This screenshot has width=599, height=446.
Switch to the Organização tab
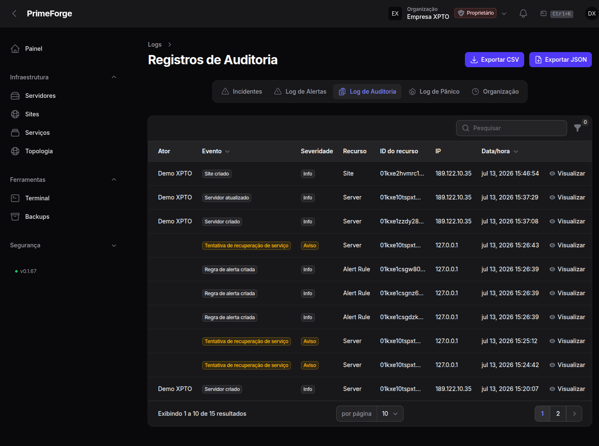tap(495, 92)
